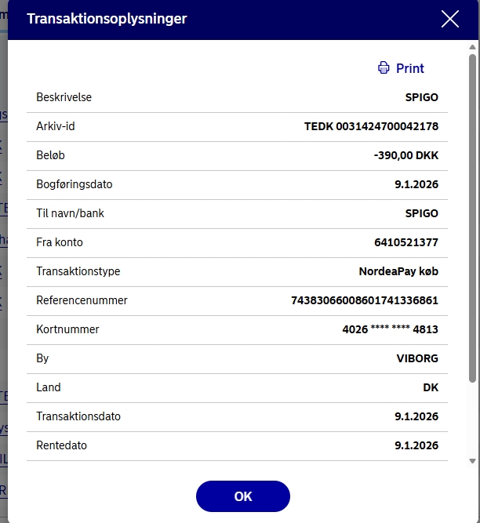The height and width of the screenshot is (523, 480).
Task: Click the Arkiv-id value TEDK 0031424700042178
Action: [x=371, y=126]
